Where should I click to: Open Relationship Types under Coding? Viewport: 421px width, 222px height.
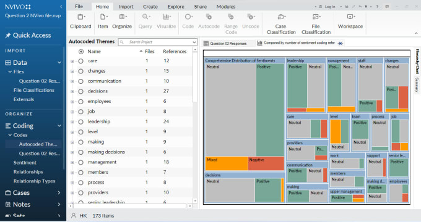pos(35,181)
